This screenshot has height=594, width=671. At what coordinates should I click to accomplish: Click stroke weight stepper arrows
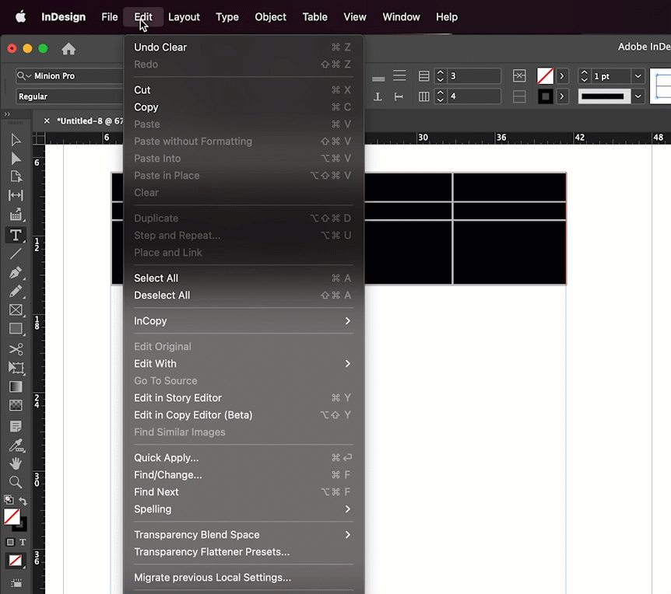(x=584, y=76)
